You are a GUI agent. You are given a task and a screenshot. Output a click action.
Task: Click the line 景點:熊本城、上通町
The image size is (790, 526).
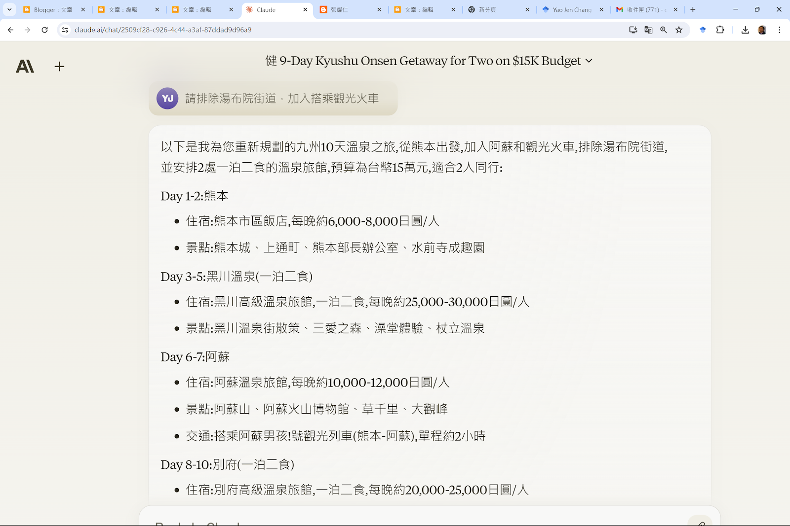pyautogui.click(x=335, y=248)
